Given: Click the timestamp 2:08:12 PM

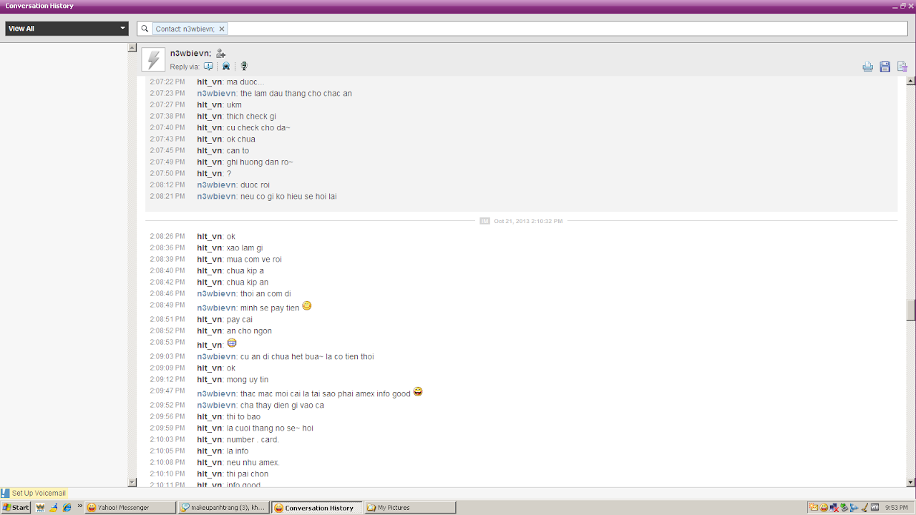Looking at the screenshot, I should [167, 185].
